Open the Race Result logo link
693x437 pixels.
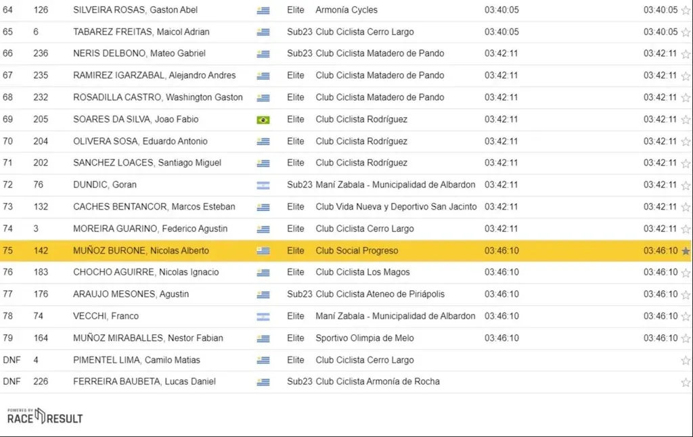[45, 417]
